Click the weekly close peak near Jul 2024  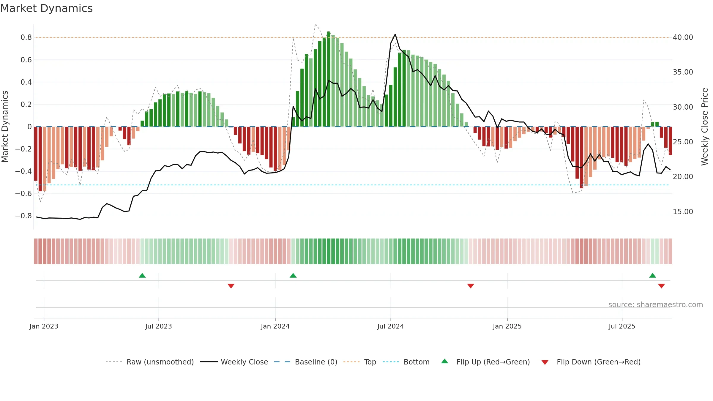pos(395,34)
